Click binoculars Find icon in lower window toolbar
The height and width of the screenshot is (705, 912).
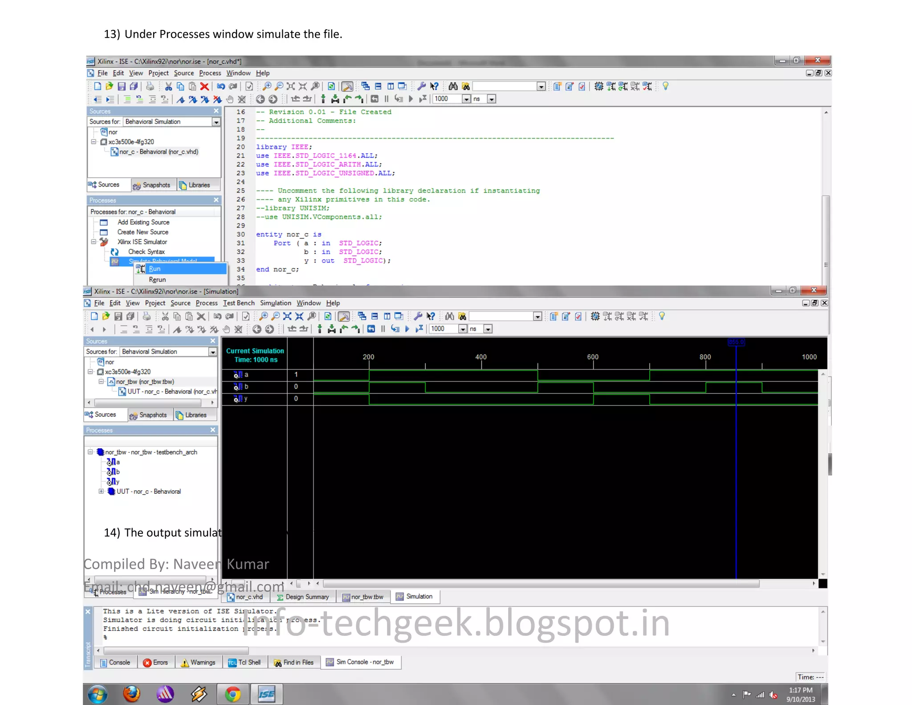450,316
